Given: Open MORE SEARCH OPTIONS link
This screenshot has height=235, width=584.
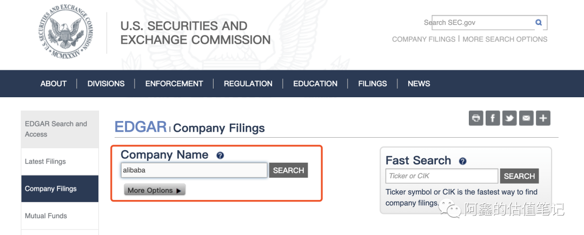Looking at the screenshot, I should click(505, 39).
